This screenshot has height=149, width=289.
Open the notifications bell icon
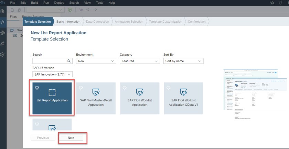(281, 3)
